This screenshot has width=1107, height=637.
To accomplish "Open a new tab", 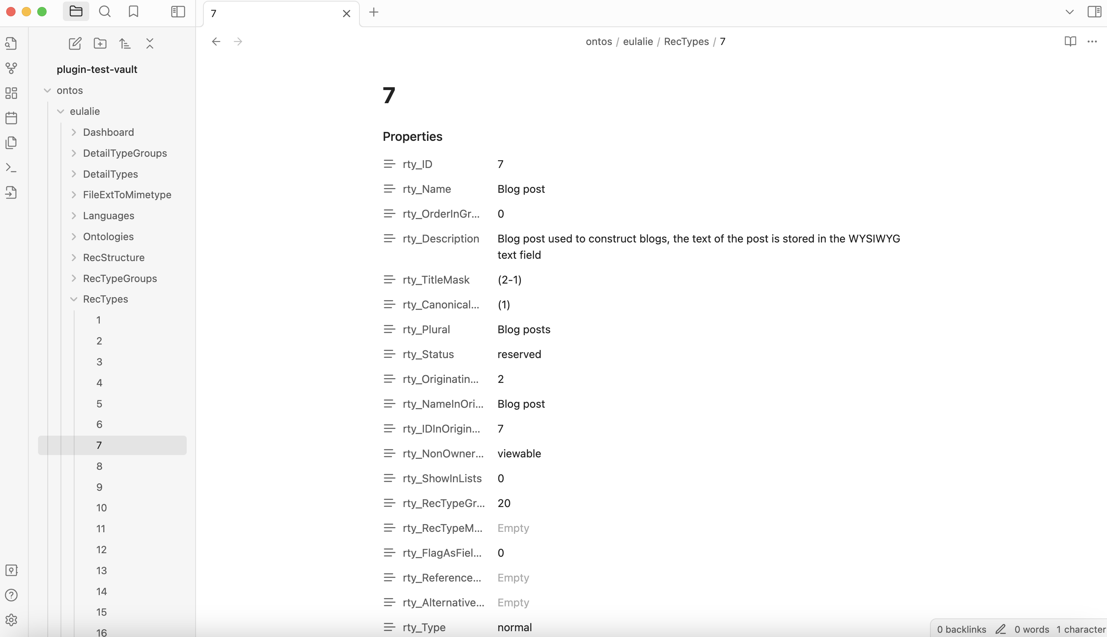I will 373,12.
